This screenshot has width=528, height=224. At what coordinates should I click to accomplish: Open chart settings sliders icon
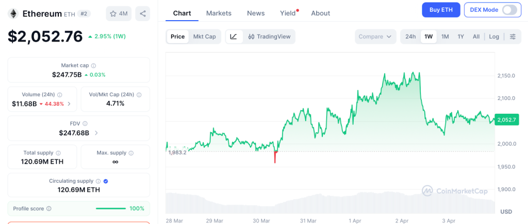coord(513,37)
